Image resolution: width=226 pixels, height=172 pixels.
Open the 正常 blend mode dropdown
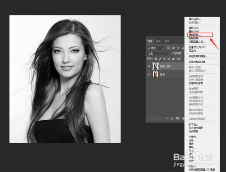coord(159,54)
